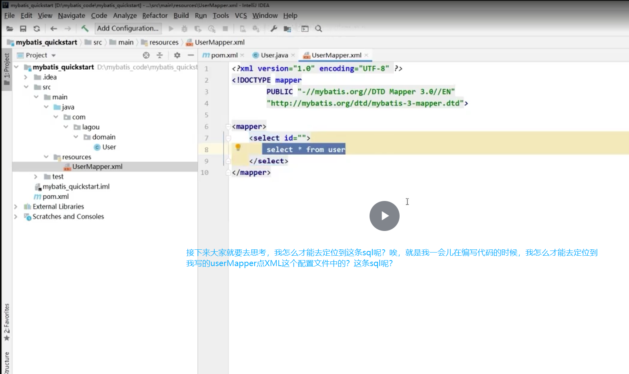Open the Add Configuration dropdown
The width and height of the screenshot is (629, 374).
(x=128, y=28)
